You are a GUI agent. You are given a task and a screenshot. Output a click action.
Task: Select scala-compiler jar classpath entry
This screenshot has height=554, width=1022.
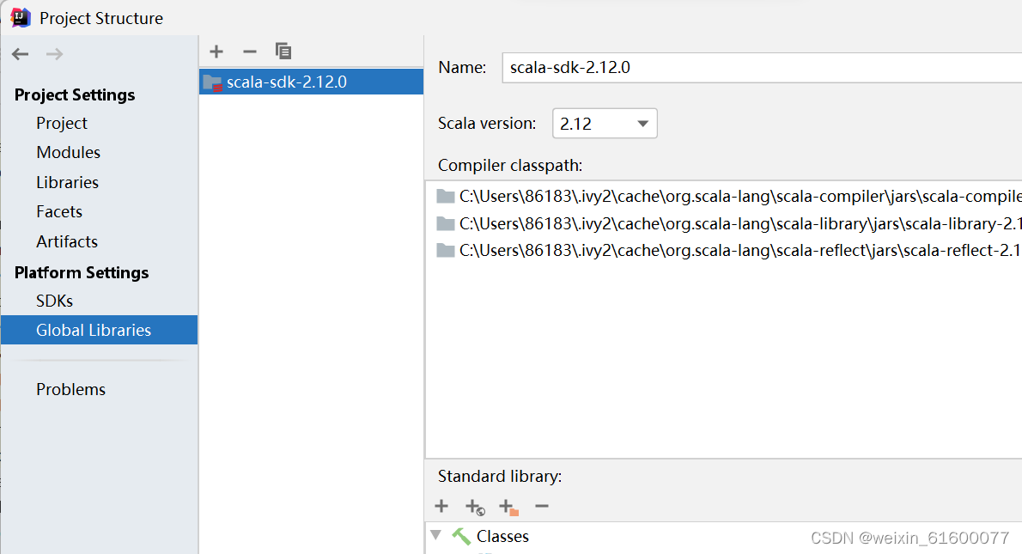(x=728, y=196)
